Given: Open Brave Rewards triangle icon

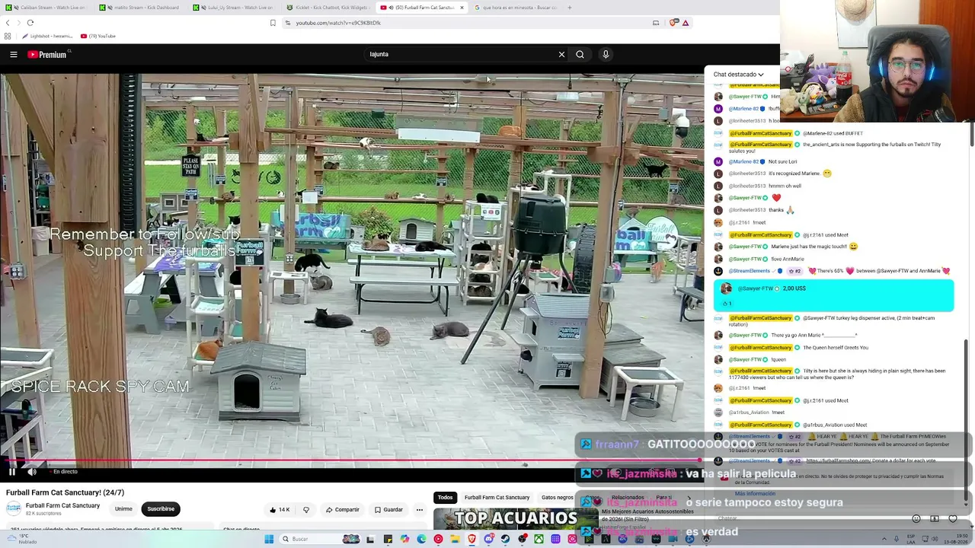Looking at the screenshot, I should click(686, 23).
